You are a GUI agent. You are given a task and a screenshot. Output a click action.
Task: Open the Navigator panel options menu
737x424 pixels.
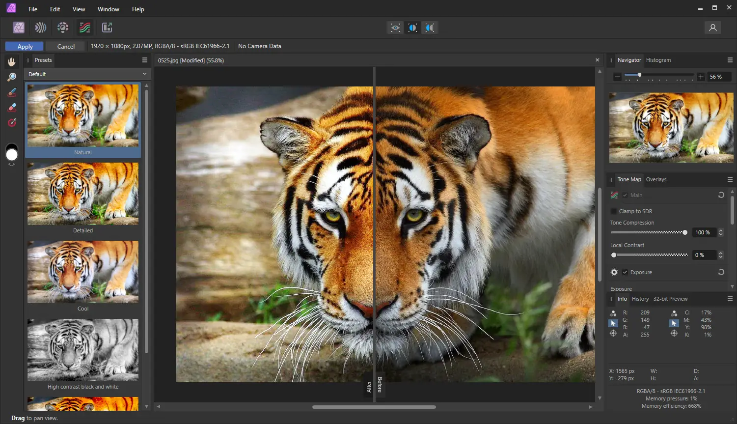point(730,60)
